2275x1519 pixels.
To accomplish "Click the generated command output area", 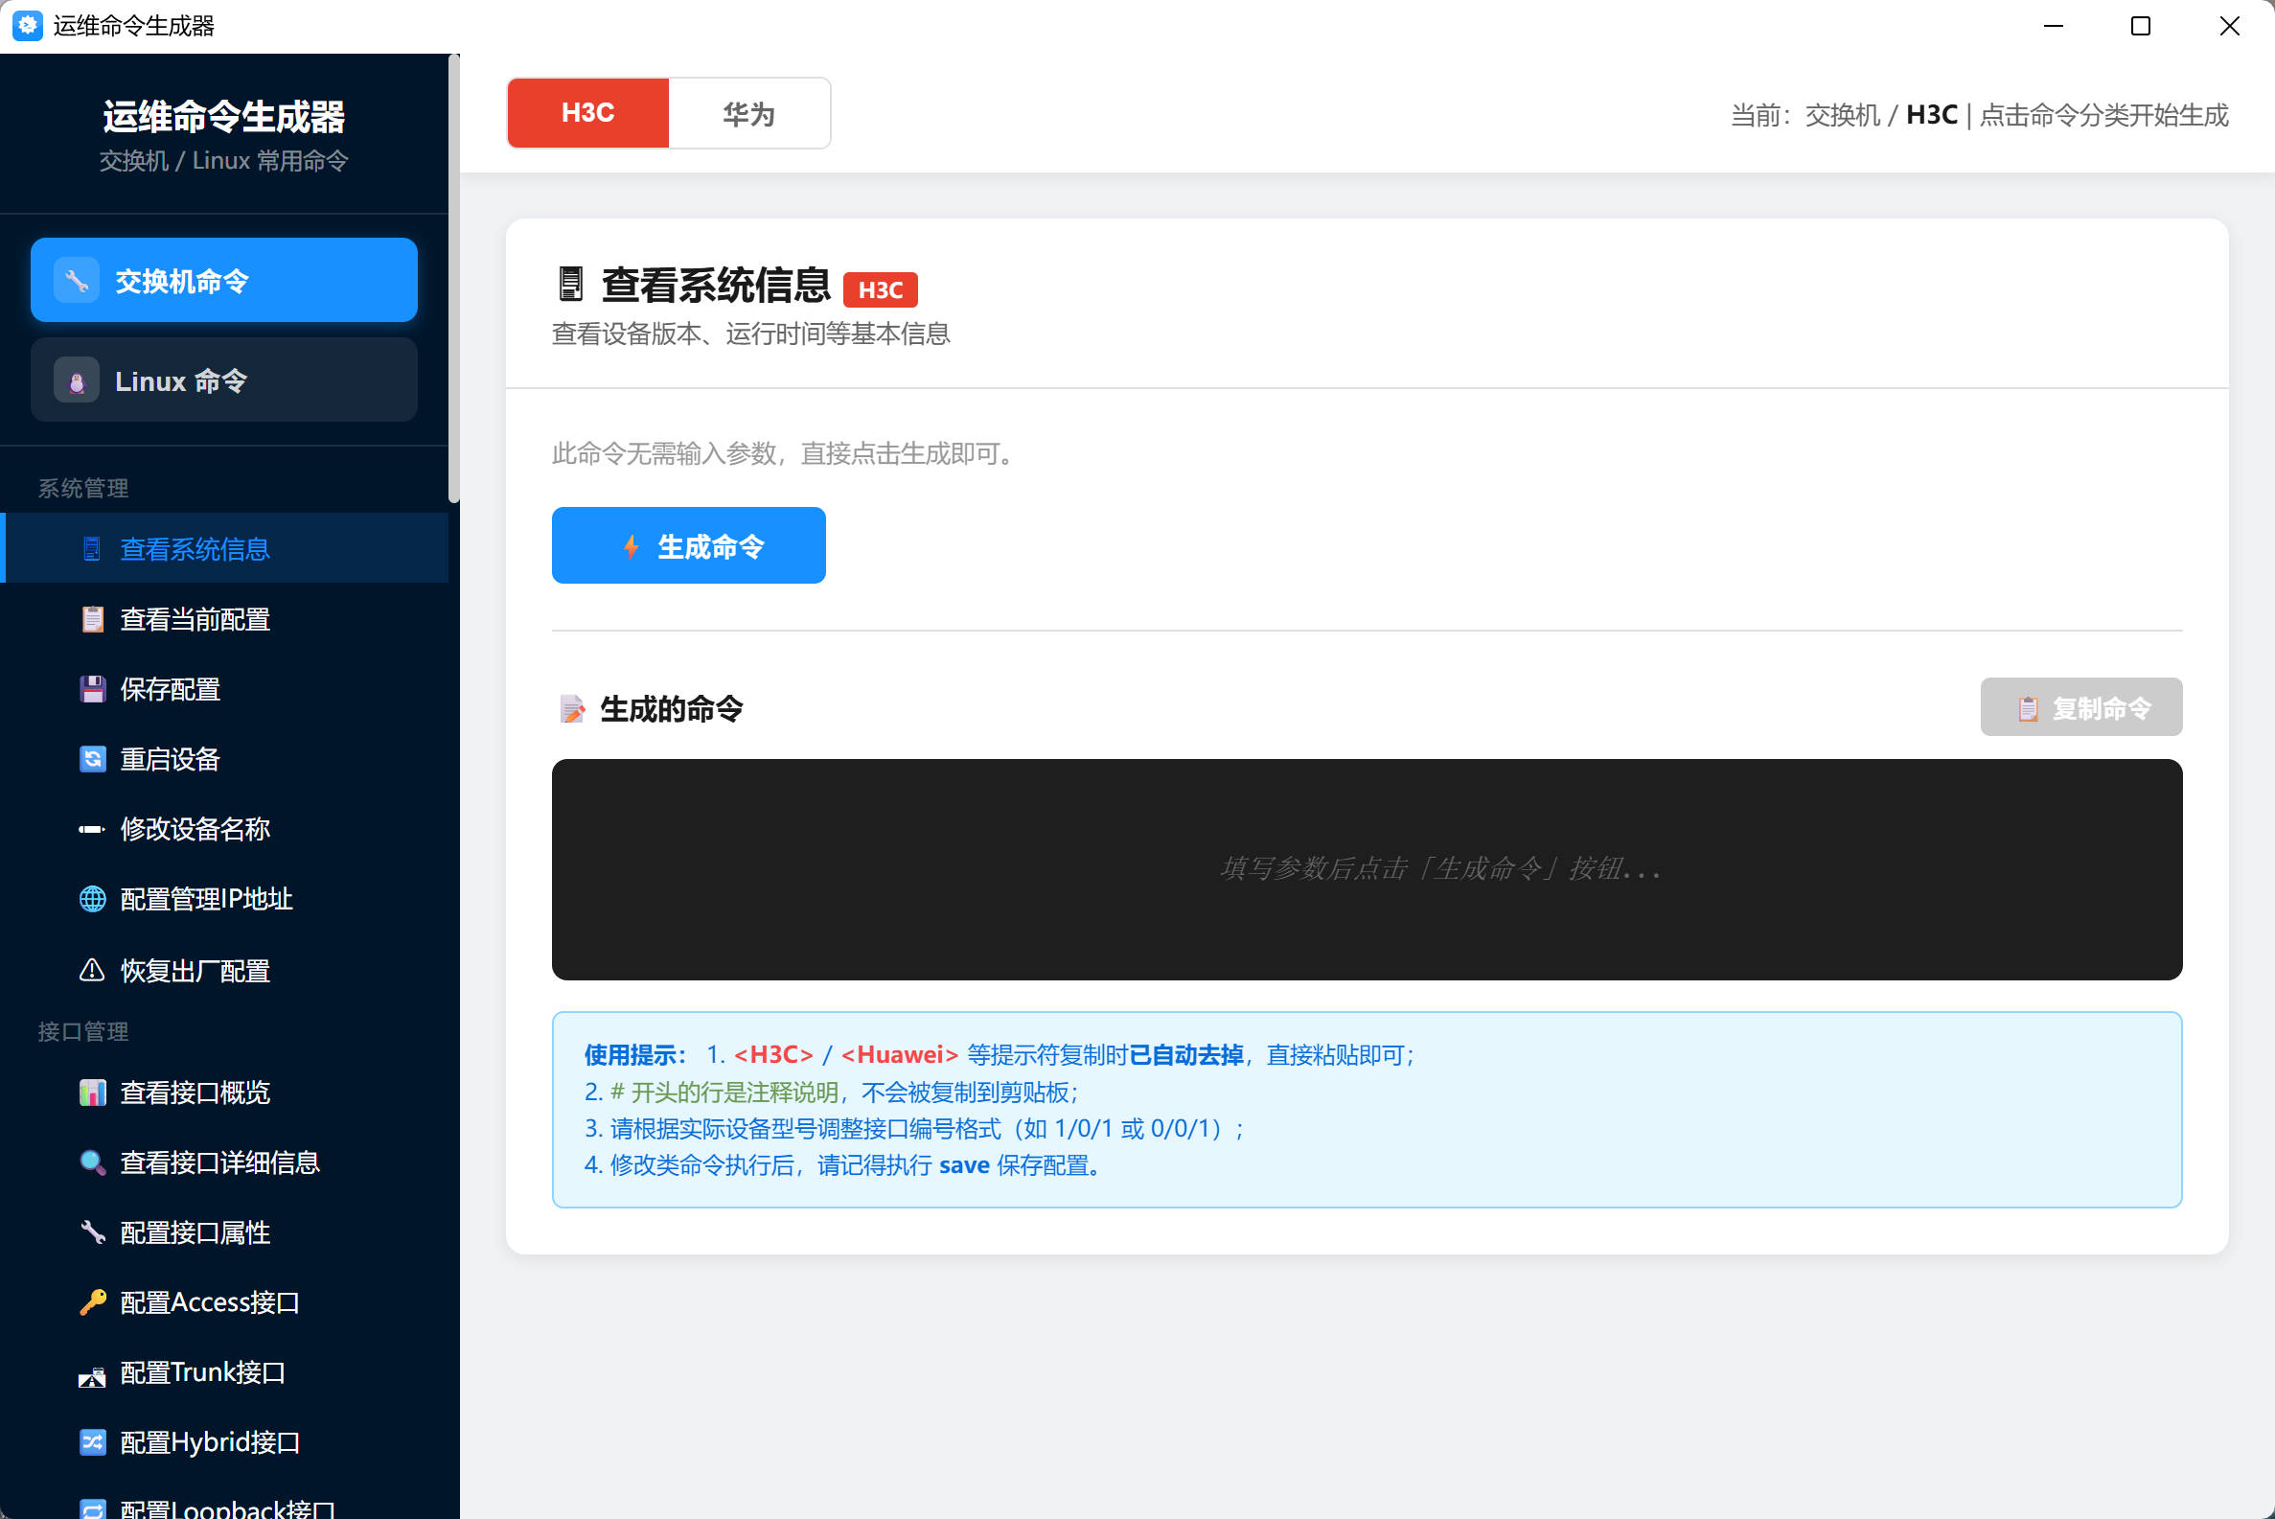I will [x=1367, y=870].
